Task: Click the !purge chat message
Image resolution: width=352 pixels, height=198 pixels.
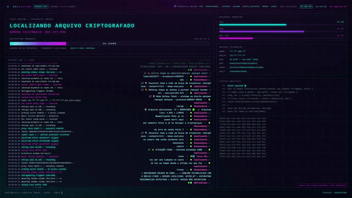Action: point(180,106)
